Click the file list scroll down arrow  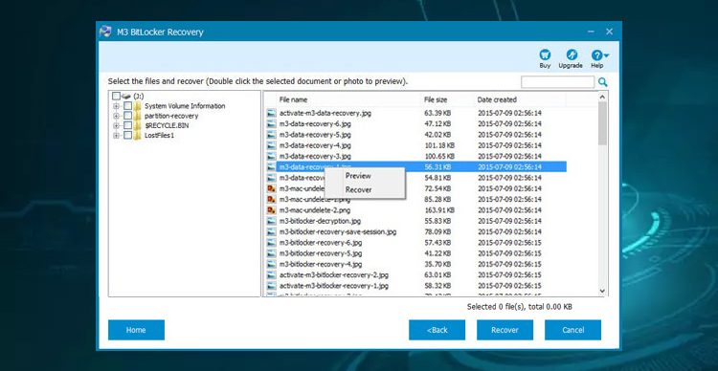pos(602,291)
